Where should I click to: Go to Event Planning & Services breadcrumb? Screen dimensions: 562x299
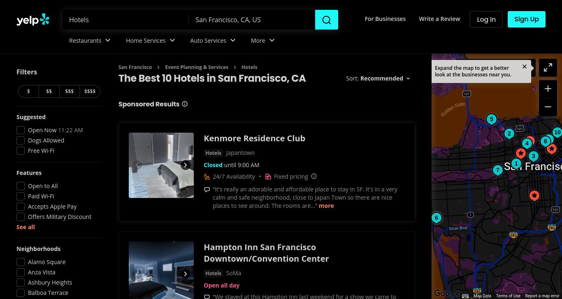pos(197,67)
